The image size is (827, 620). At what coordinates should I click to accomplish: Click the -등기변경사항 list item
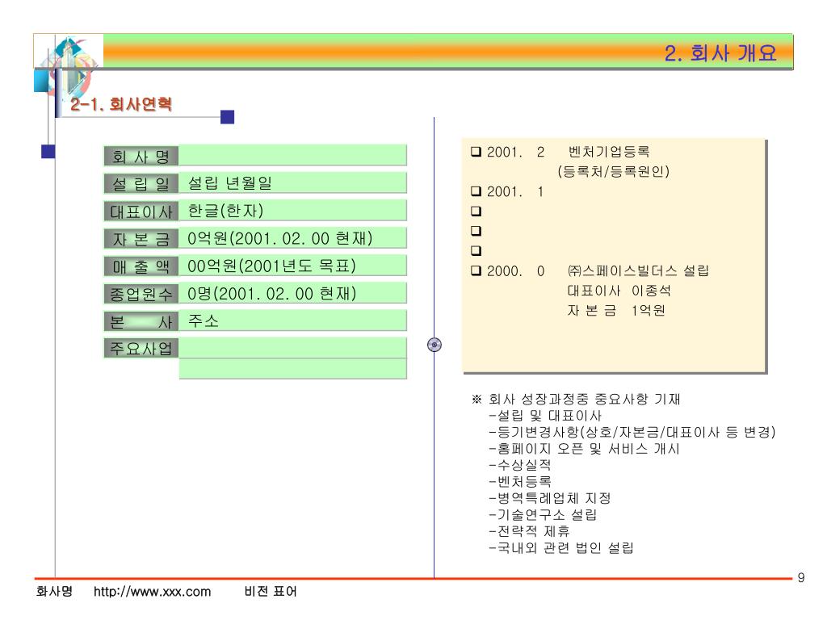click(632, 433)
